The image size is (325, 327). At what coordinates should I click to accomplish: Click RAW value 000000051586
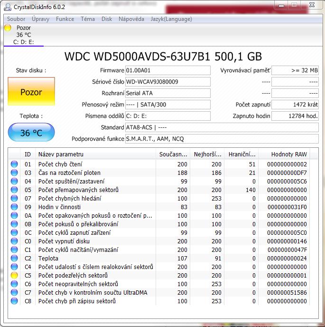click(287, 292)
